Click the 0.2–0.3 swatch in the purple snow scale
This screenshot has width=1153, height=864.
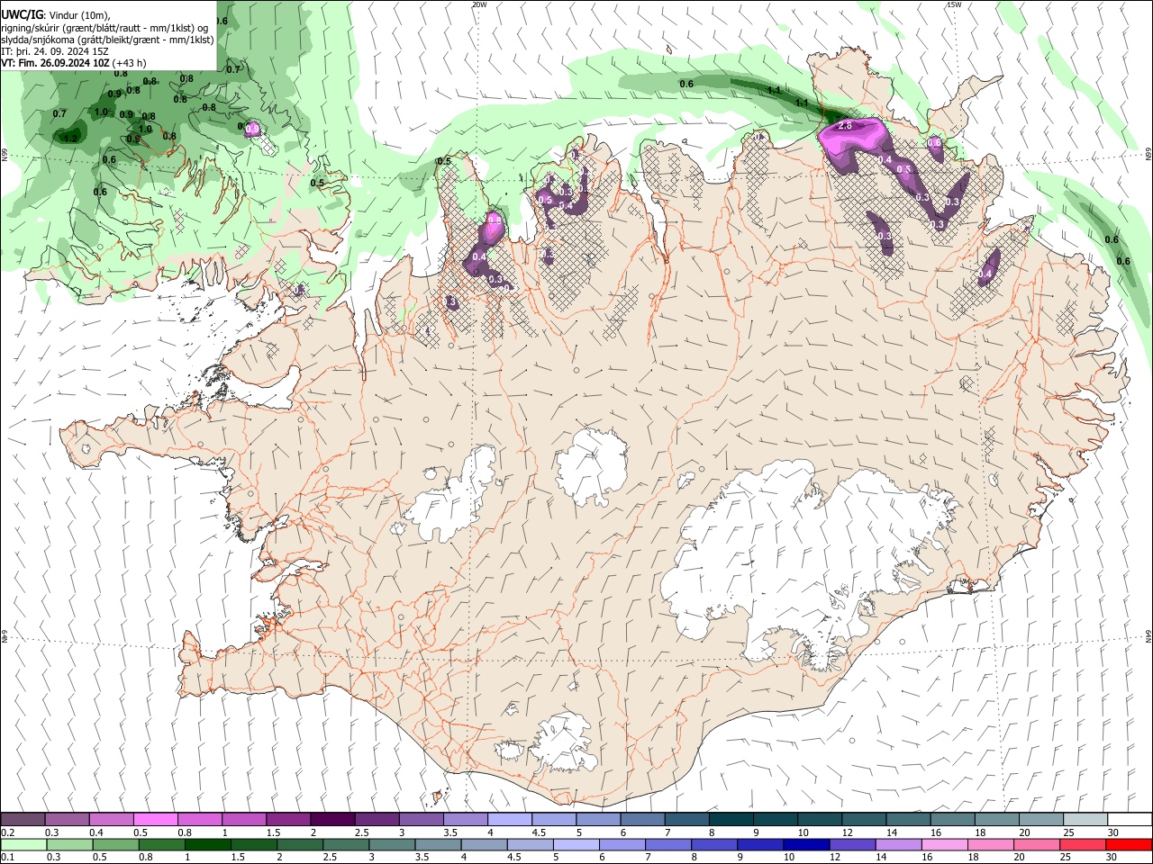(x=23, y=820)
